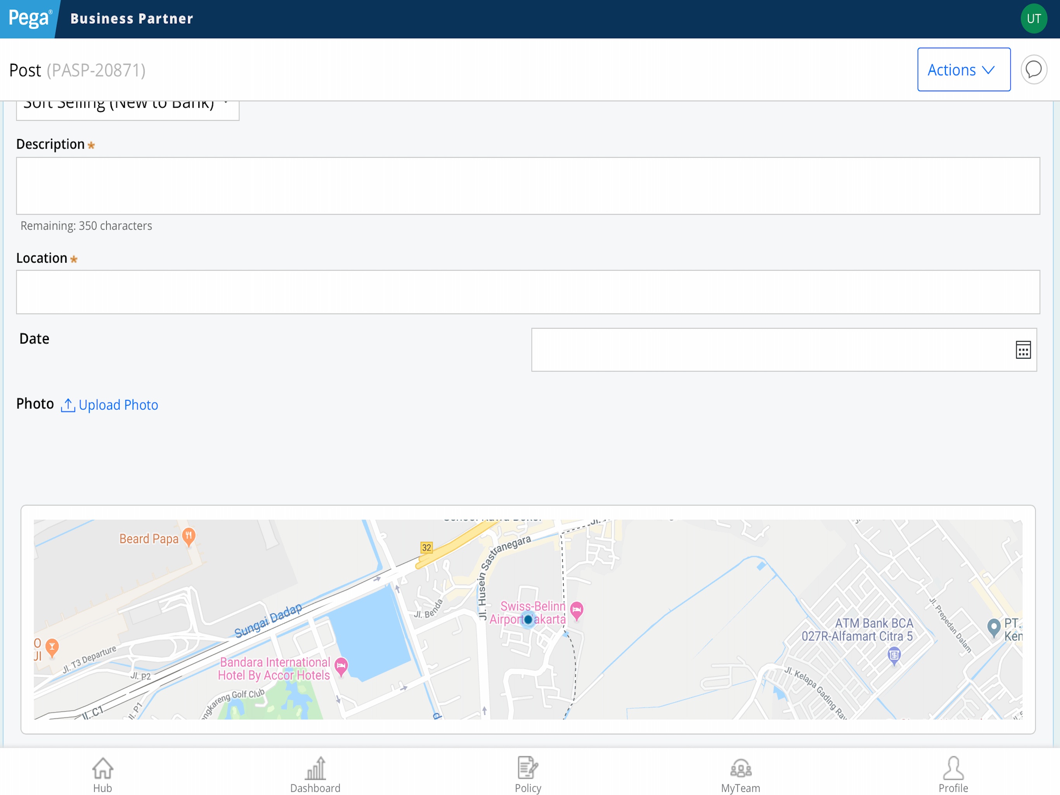1060x795 pixels.
Task: Switch to the Policy tab
Action: tap(528, 774)
